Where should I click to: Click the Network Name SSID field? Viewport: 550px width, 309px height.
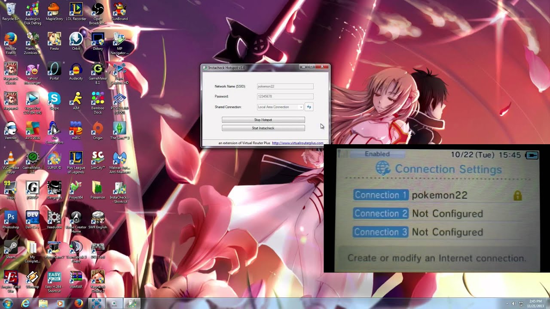(285, 86)
